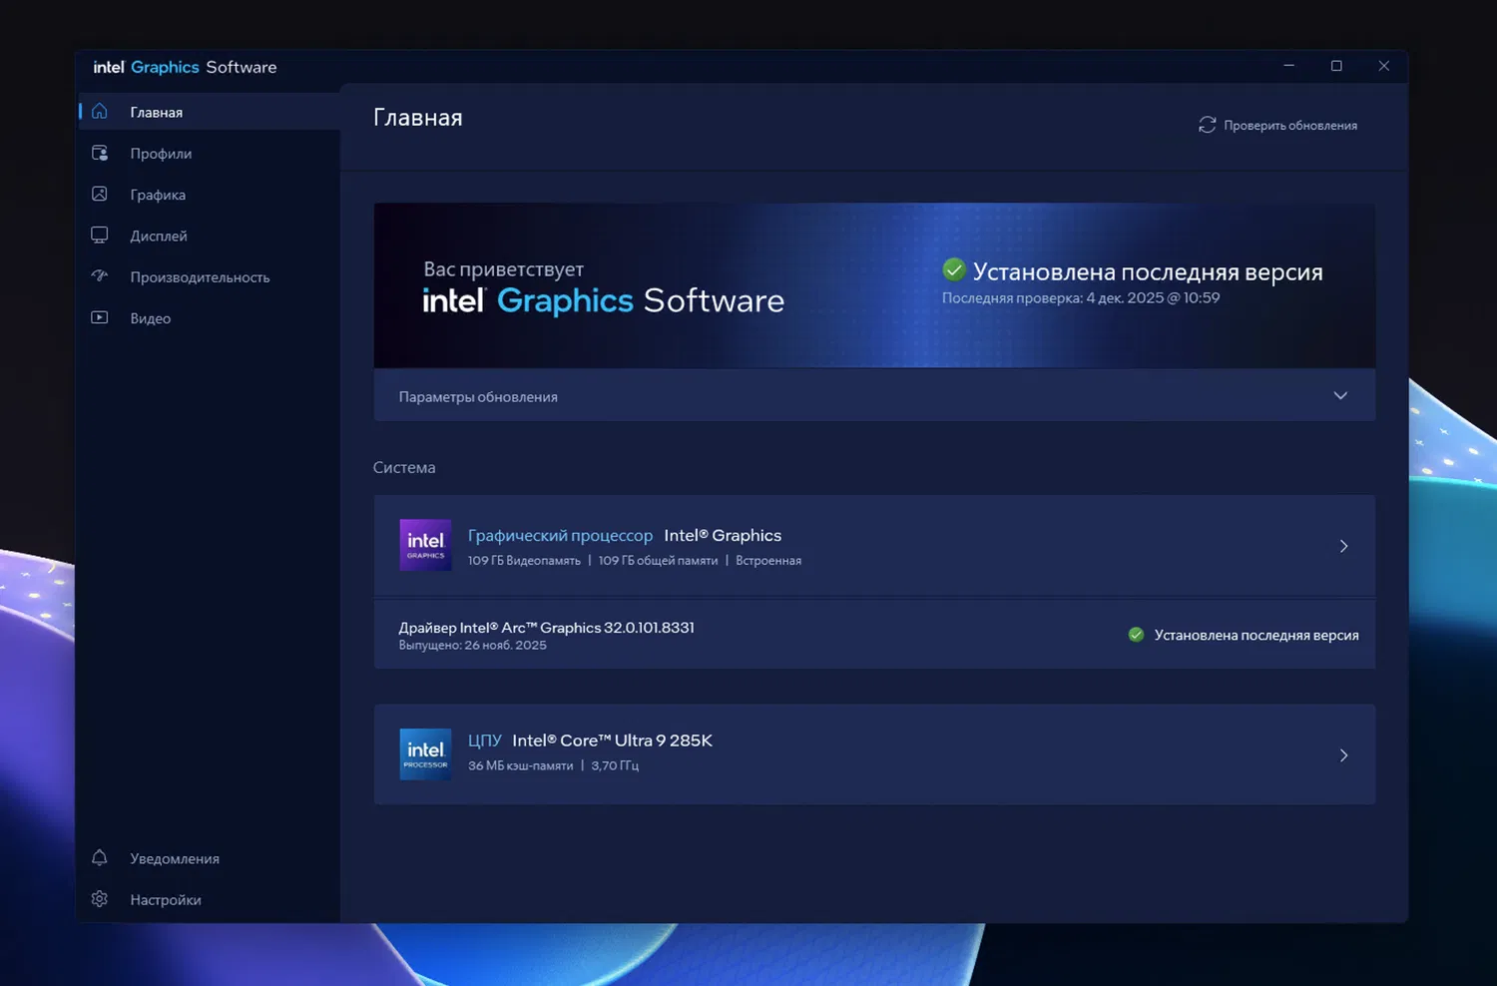Go to the Графика section

210,195
